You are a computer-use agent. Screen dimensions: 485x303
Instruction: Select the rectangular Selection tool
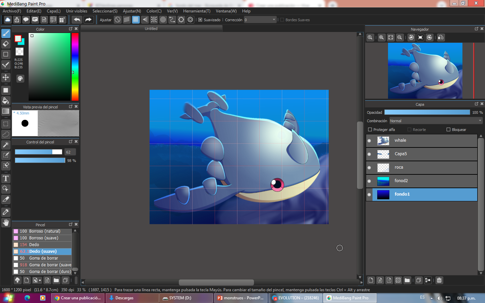[x=6, y=124]
